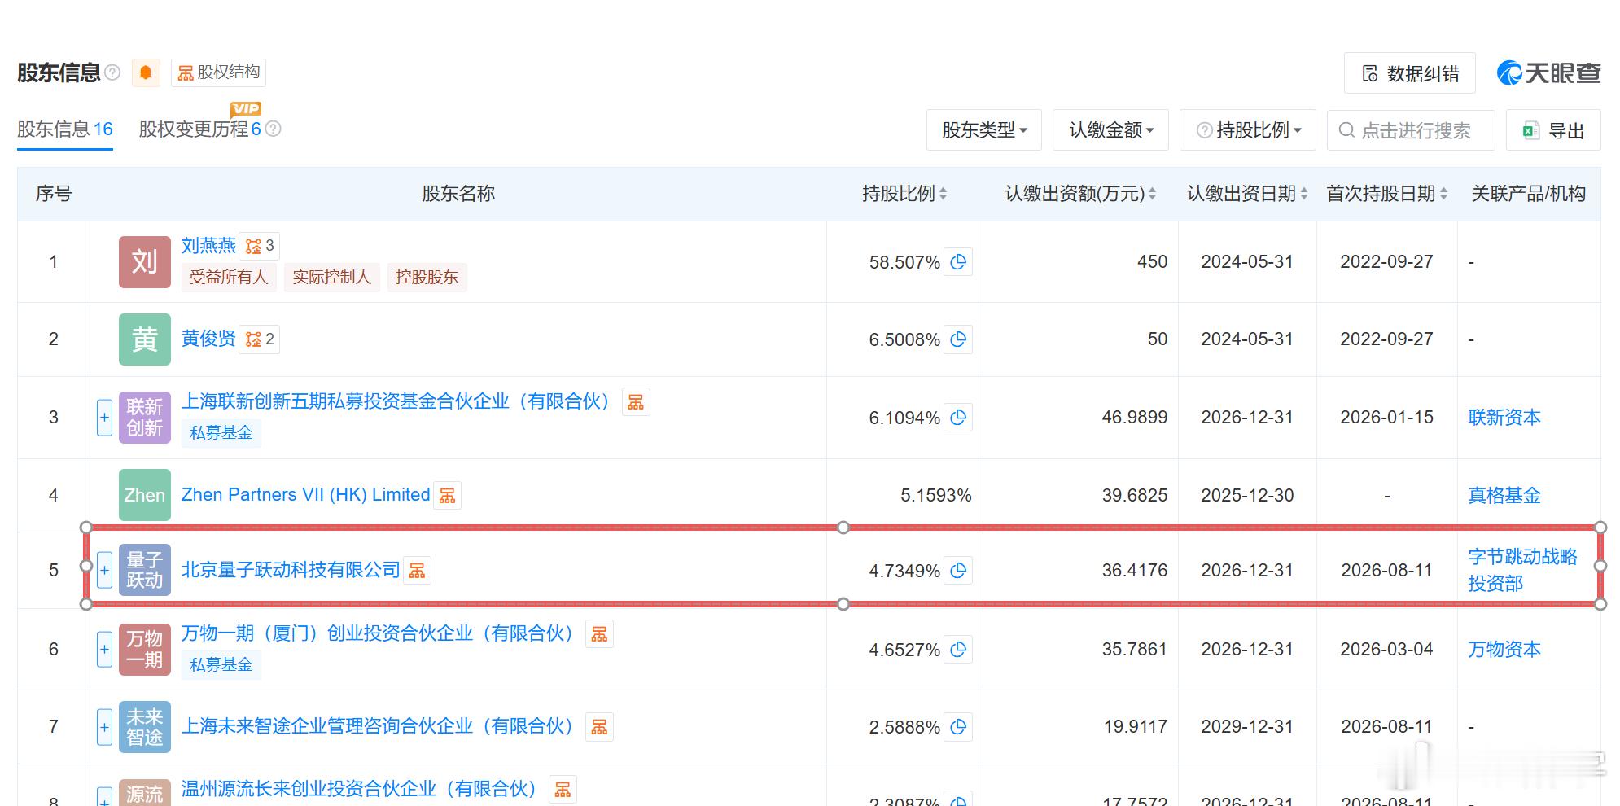Click the help icon after 股权变更历程 6
The height and width of the screenshot is (806, 1620).
[x=274, y=129]
